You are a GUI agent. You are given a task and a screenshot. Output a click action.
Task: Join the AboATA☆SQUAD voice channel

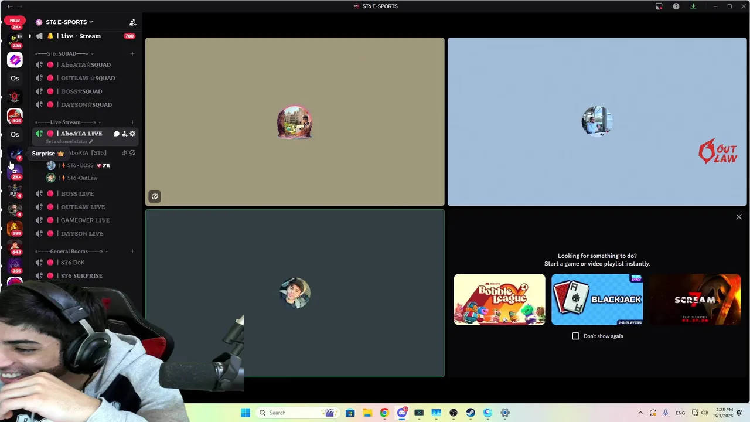click(85, 64)
